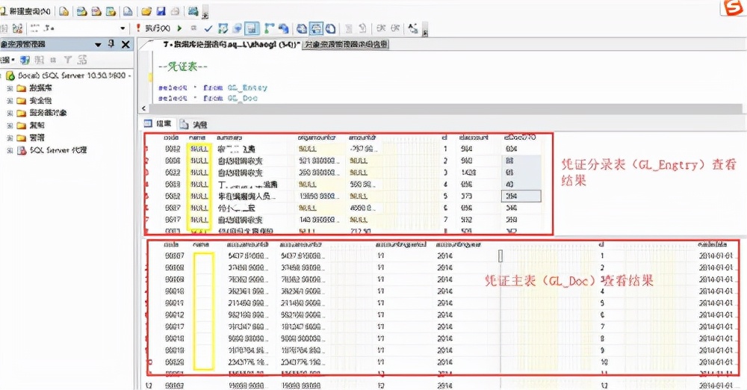Open the SQL editor toolbar overflow options
This screenshot has width=747, height=390.
[x=425, y=31]
